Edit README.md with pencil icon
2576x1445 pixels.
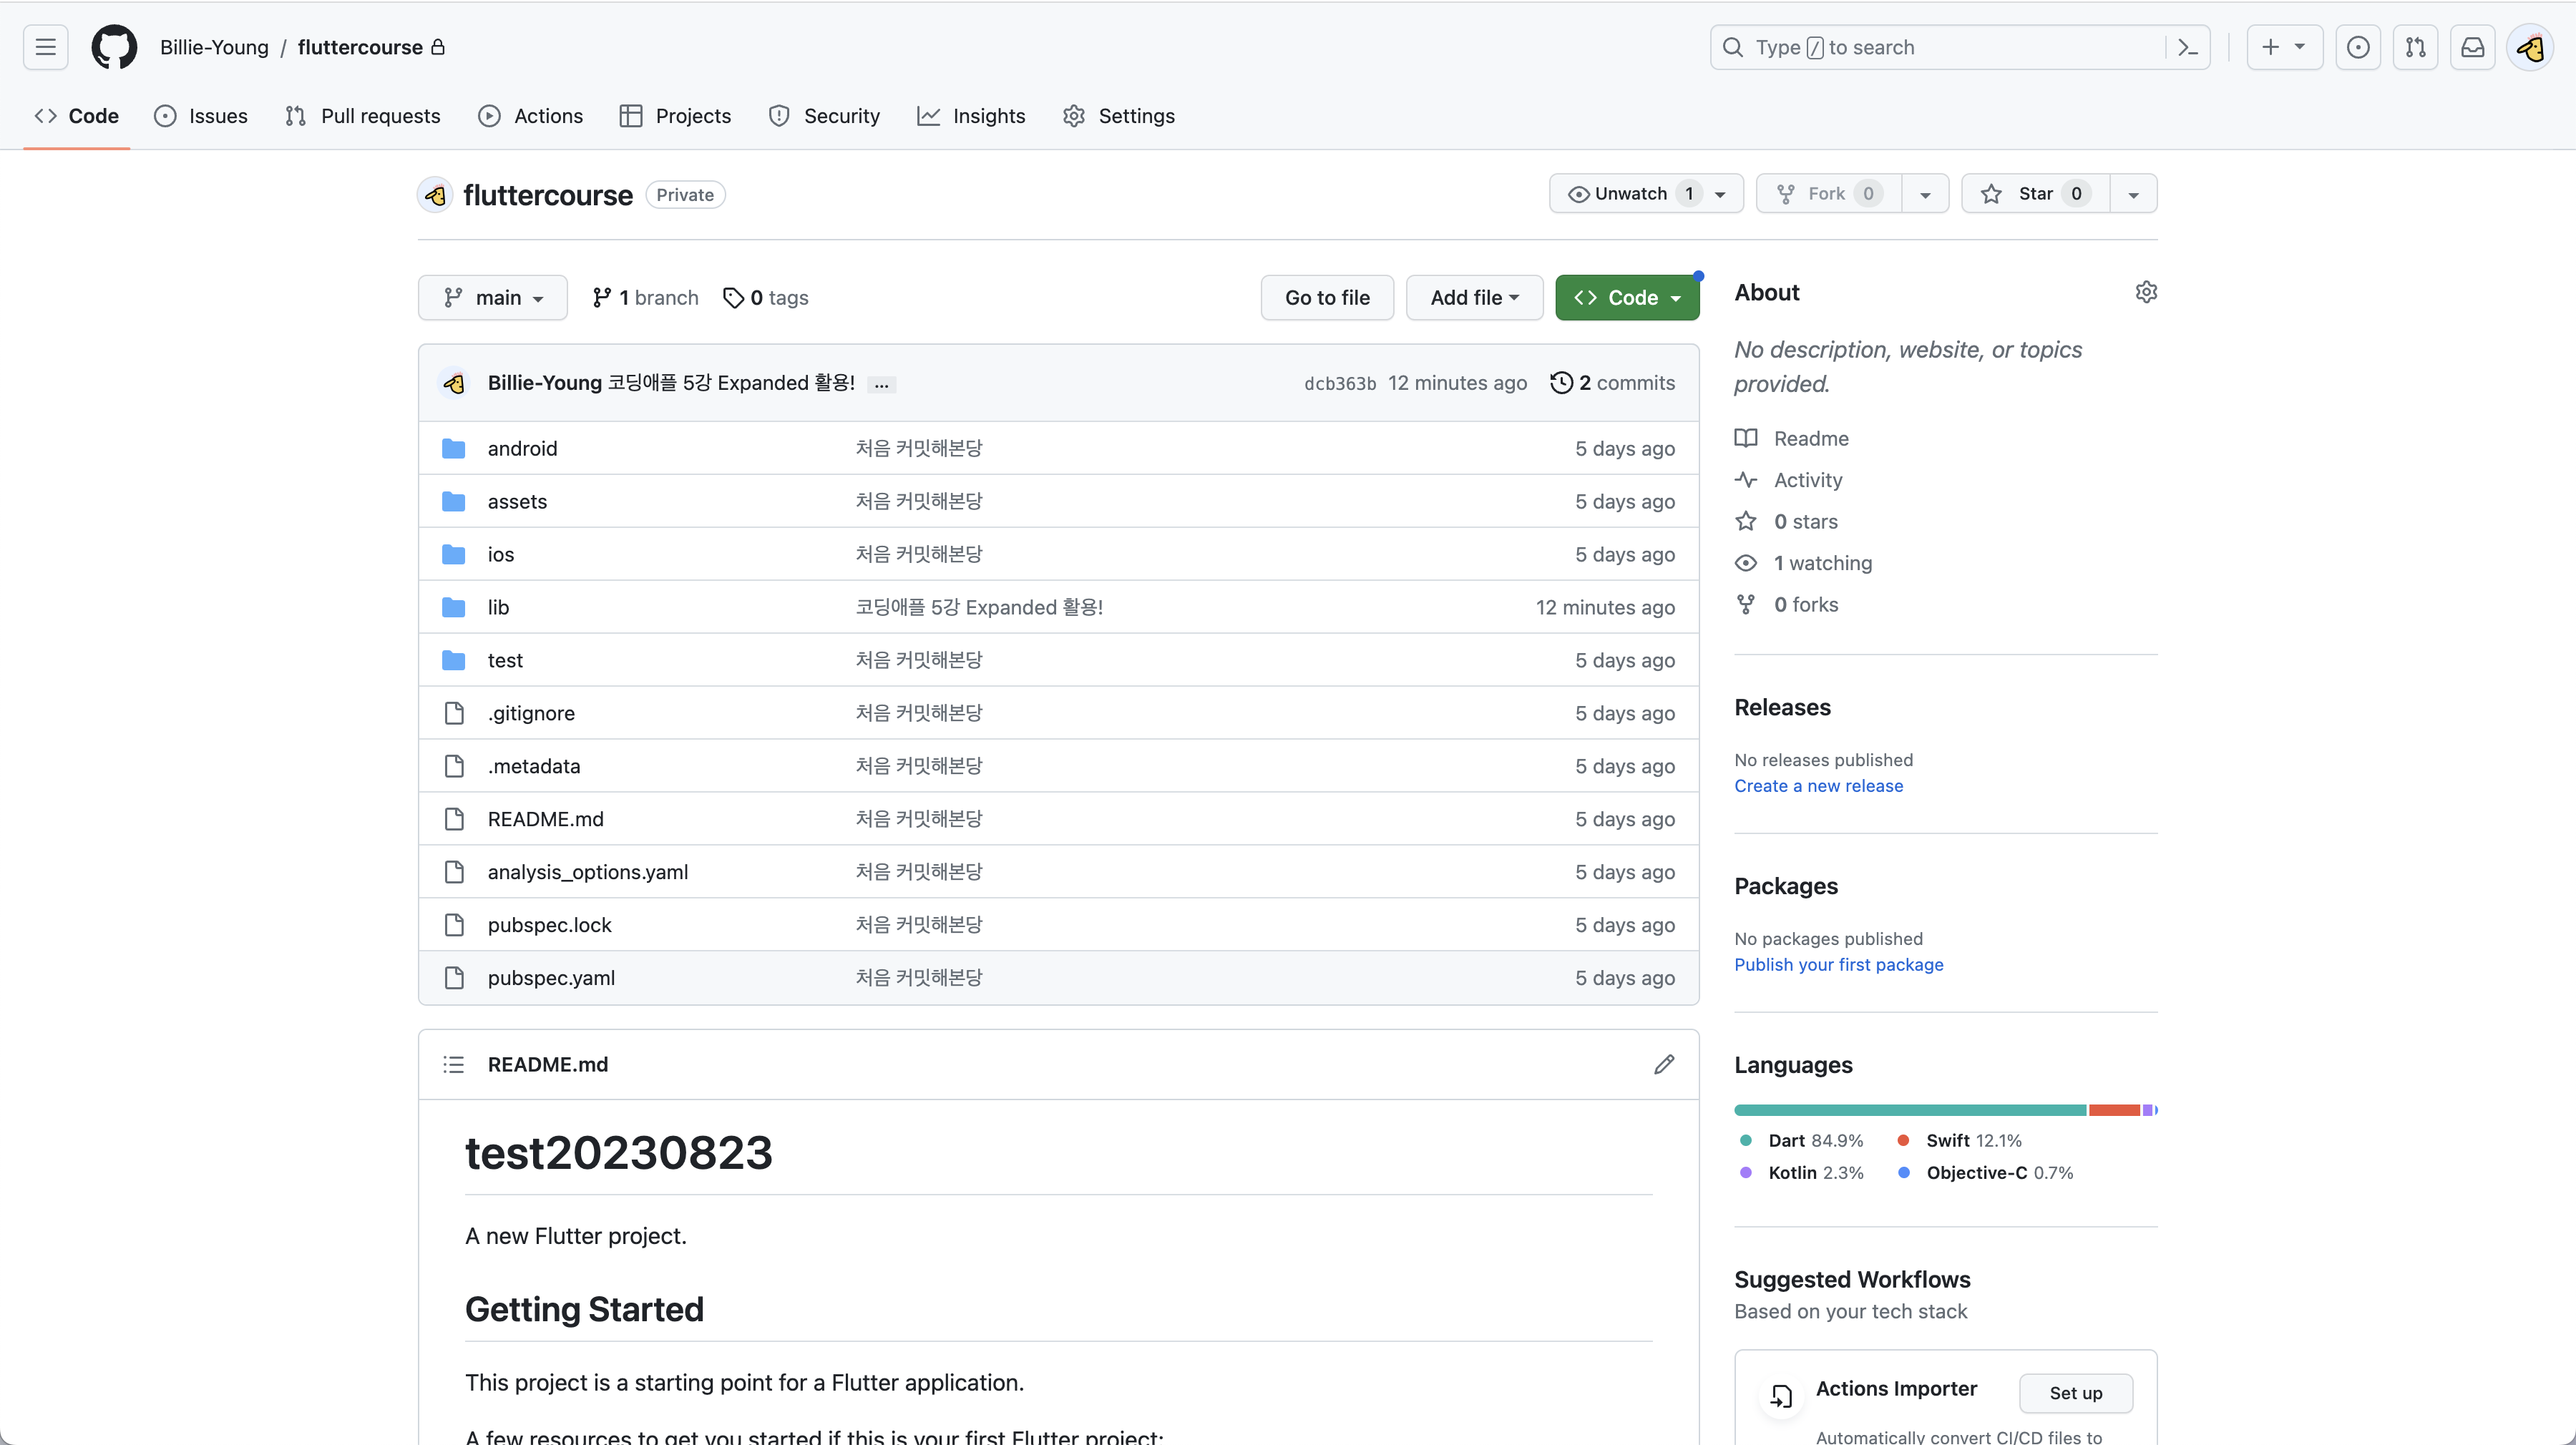pyautogui.click(x=1664, y=1064)
